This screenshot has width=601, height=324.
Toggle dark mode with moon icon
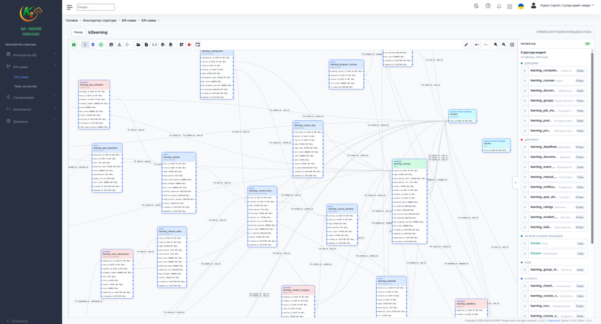point(477,6)
